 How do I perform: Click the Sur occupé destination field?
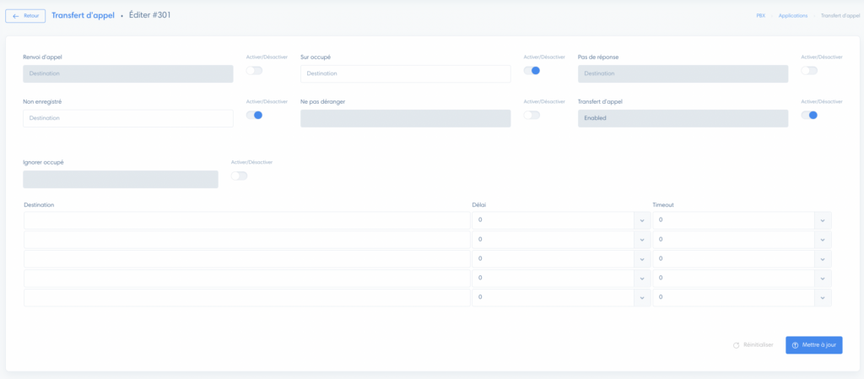pyautogui.click(x=405, y=74)
